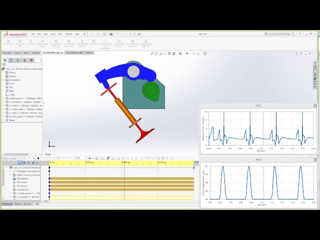320x240 pixels.
Task: Select the Origin item in the tree
Action: coord(12,94)
